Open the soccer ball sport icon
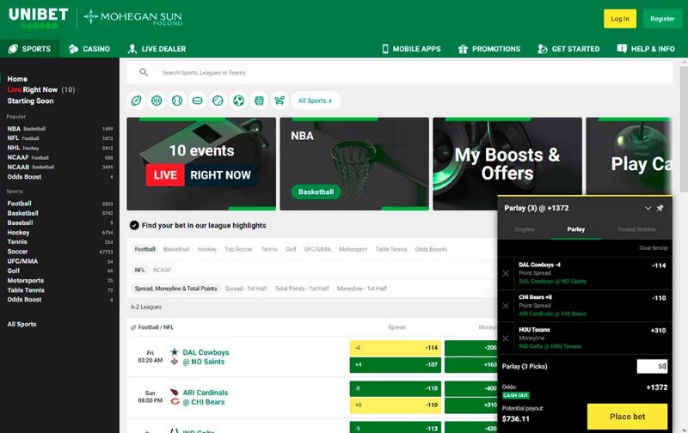This screenshot has height=433, width=688. [239, 101]
